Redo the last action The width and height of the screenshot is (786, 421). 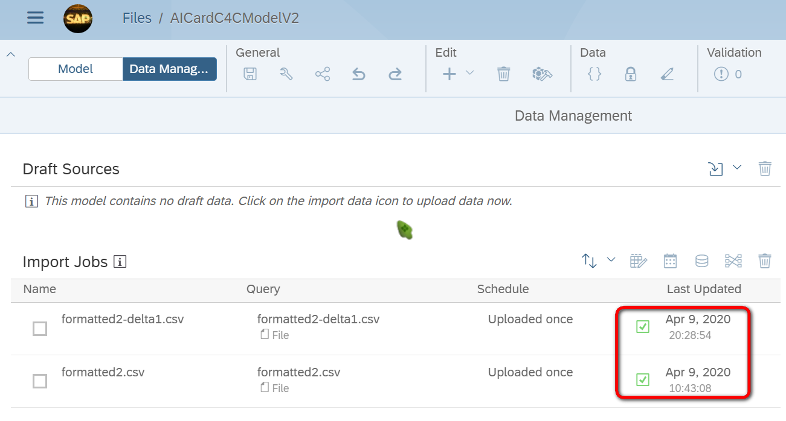395,74
